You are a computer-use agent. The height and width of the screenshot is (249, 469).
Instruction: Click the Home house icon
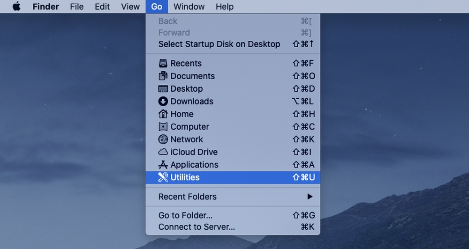pyautogui.click(x=163, y=114)
